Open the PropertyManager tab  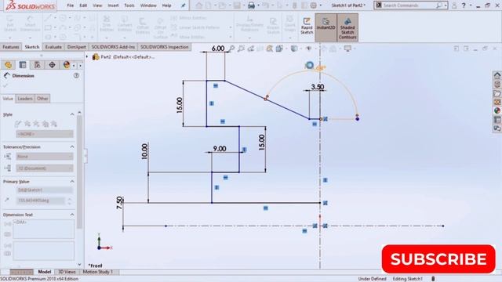pyautogui.click(x=23, y=65)
